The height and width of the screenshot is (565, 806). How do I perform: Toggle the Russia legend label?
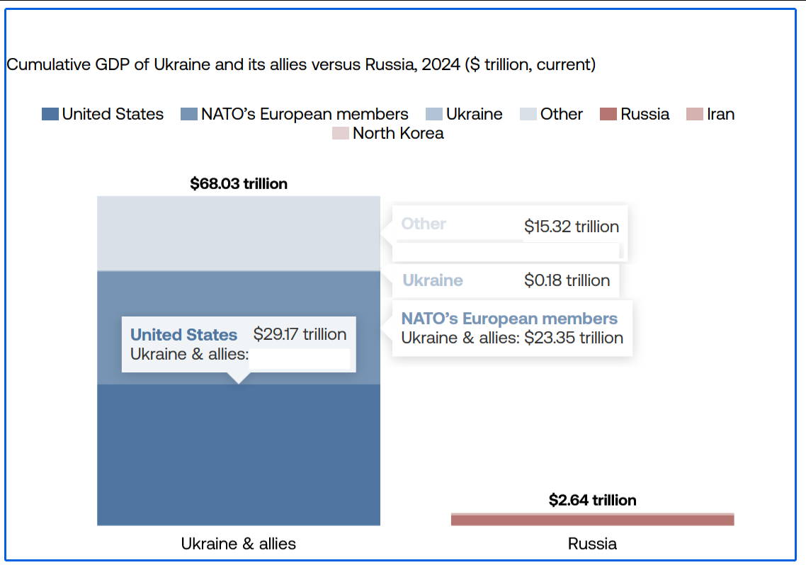pos(645,114)
